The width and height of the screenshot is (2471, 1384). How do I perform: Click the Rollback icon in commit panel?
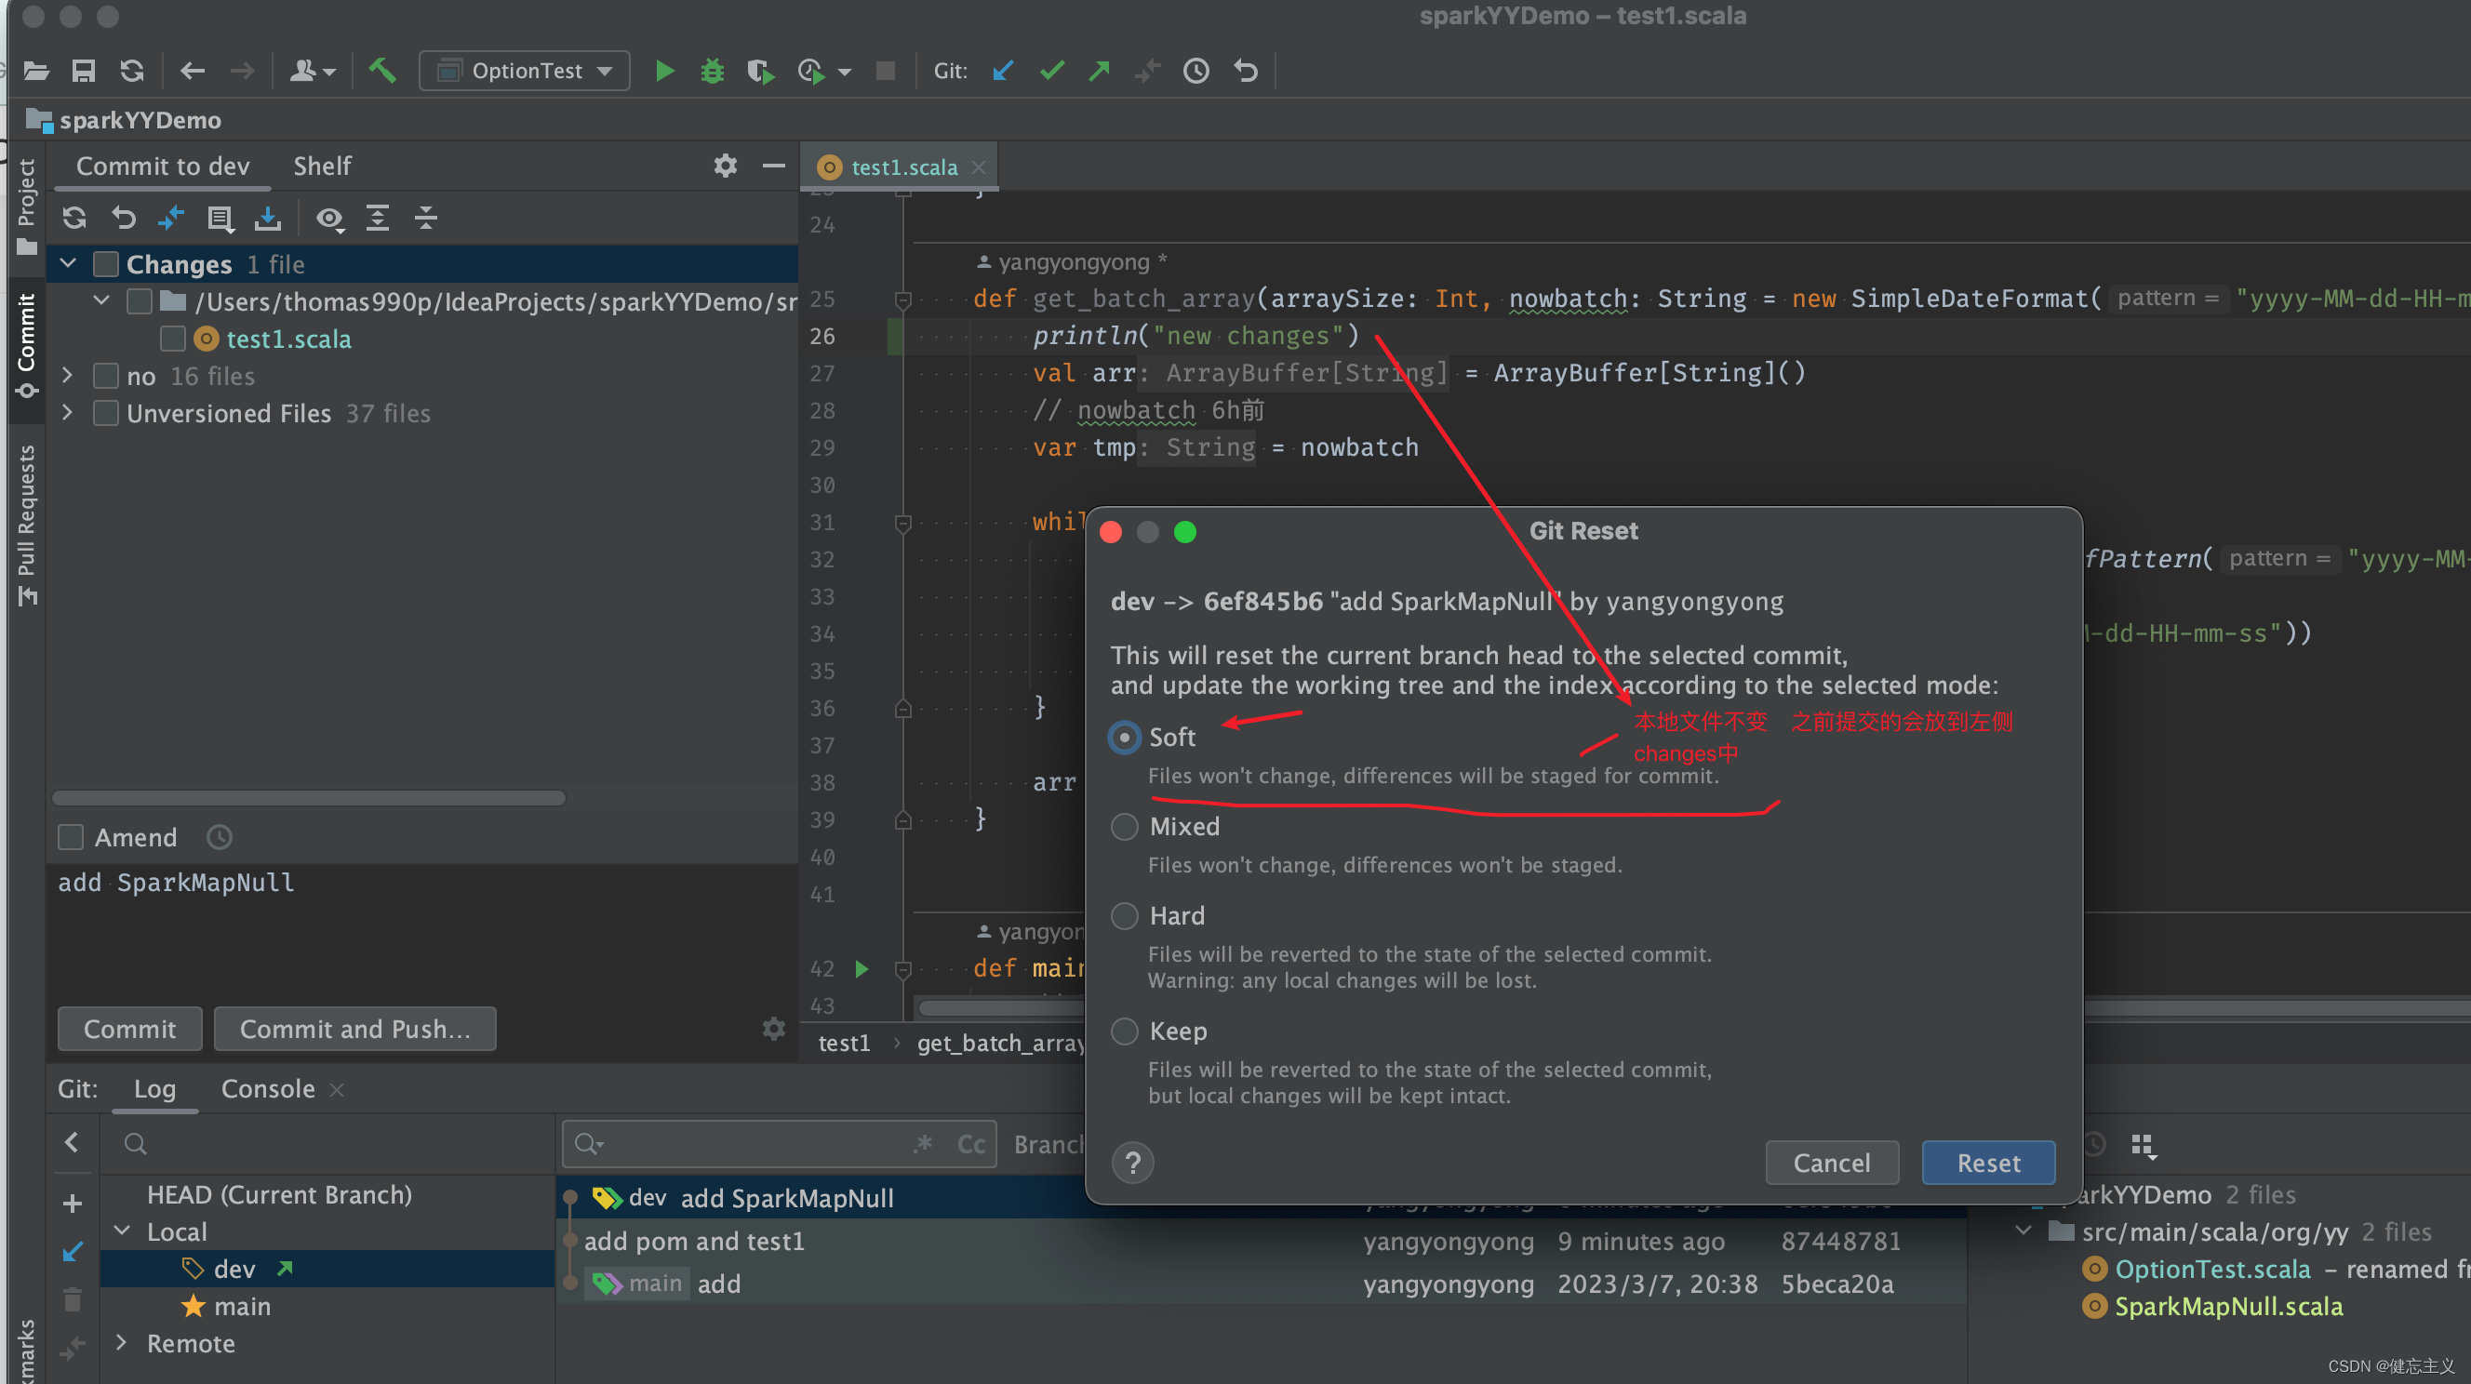pos(123,219)
